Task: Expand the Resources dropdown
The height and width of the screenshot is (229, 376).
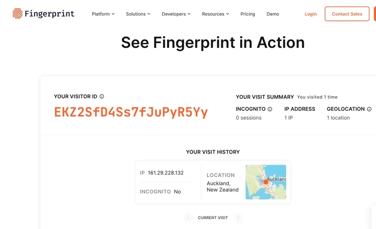Action: pyautogui.click(x=215, y=14)
